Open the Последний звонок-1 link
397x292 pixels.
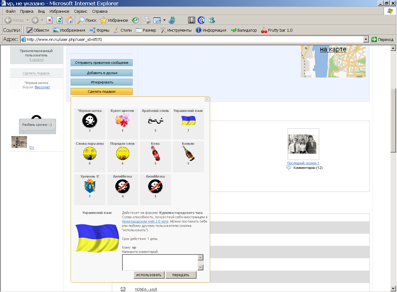pos(303,163)
